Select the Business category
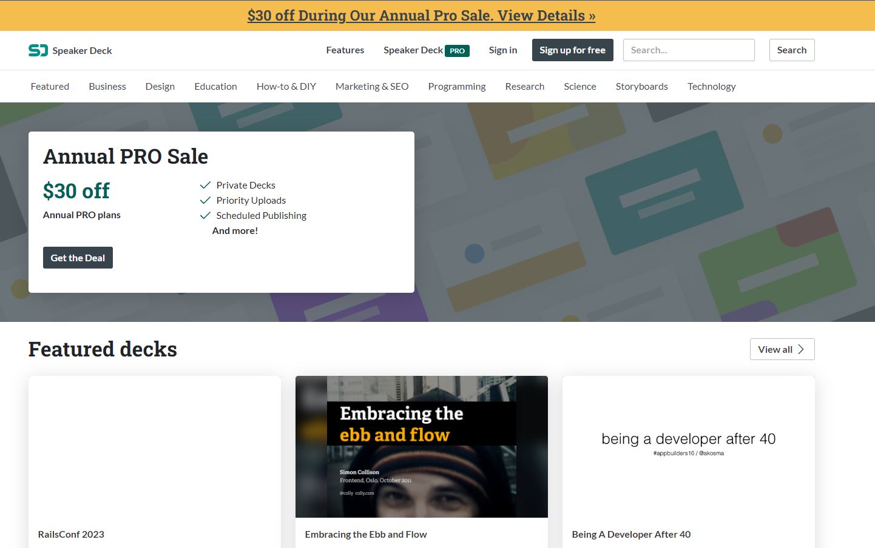 tap(107, 87)
